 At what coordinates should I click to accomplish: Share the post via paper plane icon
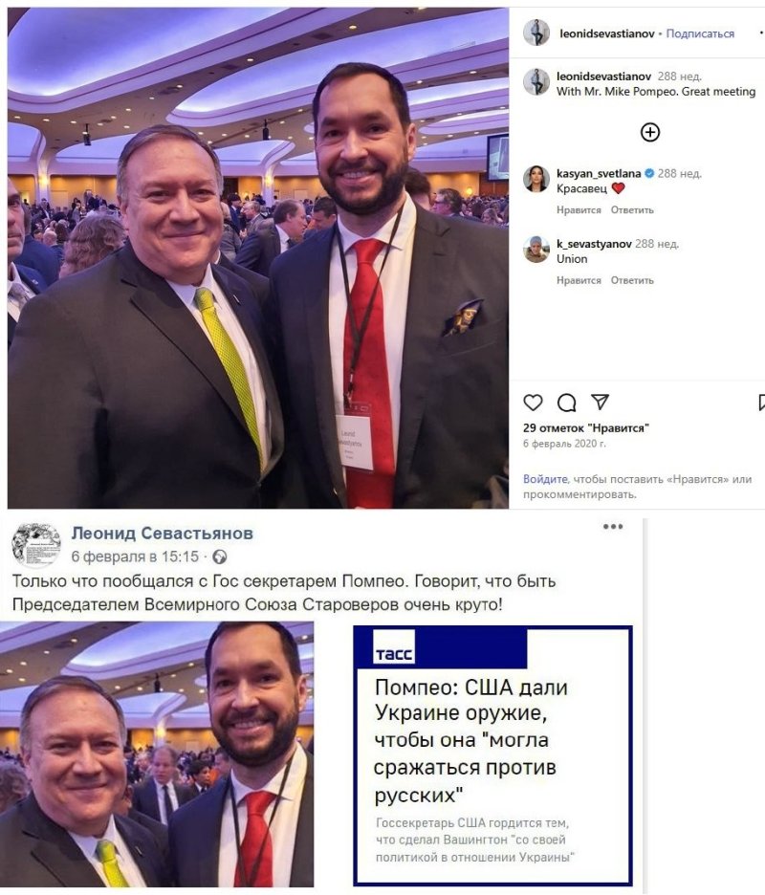[600, 402]
